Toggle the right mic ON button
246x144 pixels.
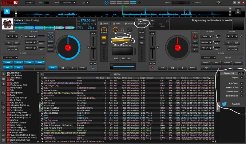[141, 38]
